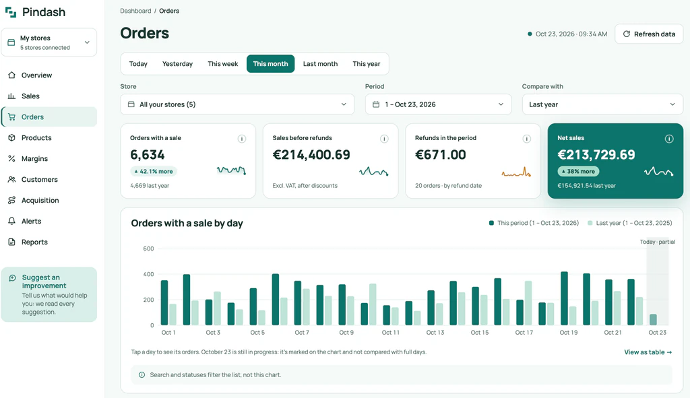
Task: Click the Overview home icon
Action: pos(12,75)
